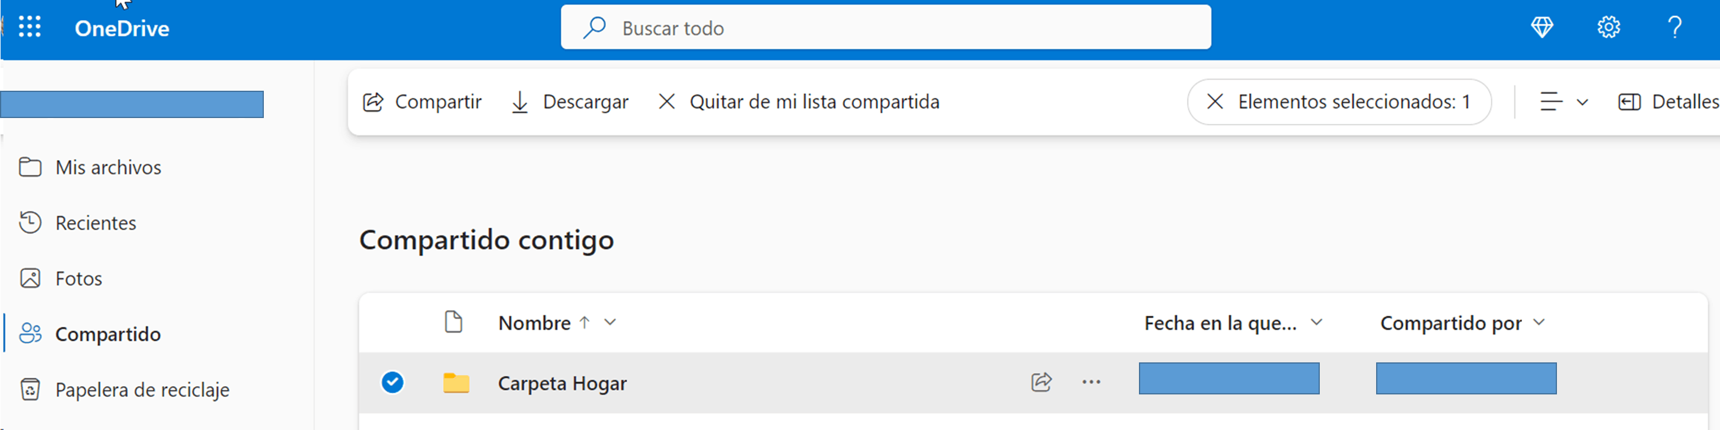Click the premium diamond icon
The image size is (1720, 430).
coord(1542,27)
